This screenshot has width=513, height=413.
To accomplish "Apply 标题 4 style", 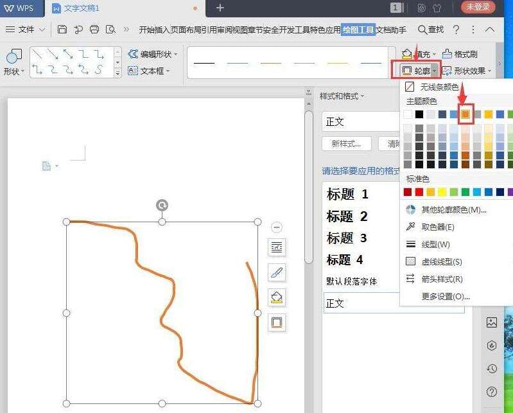I will click(x=345, y=260).
